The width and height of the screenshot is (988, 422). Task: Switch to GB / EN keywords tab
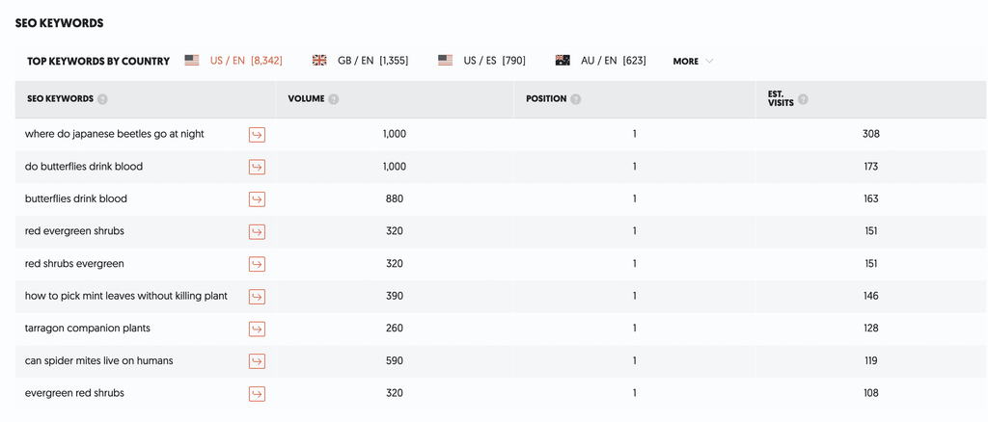tap(360, 61)
